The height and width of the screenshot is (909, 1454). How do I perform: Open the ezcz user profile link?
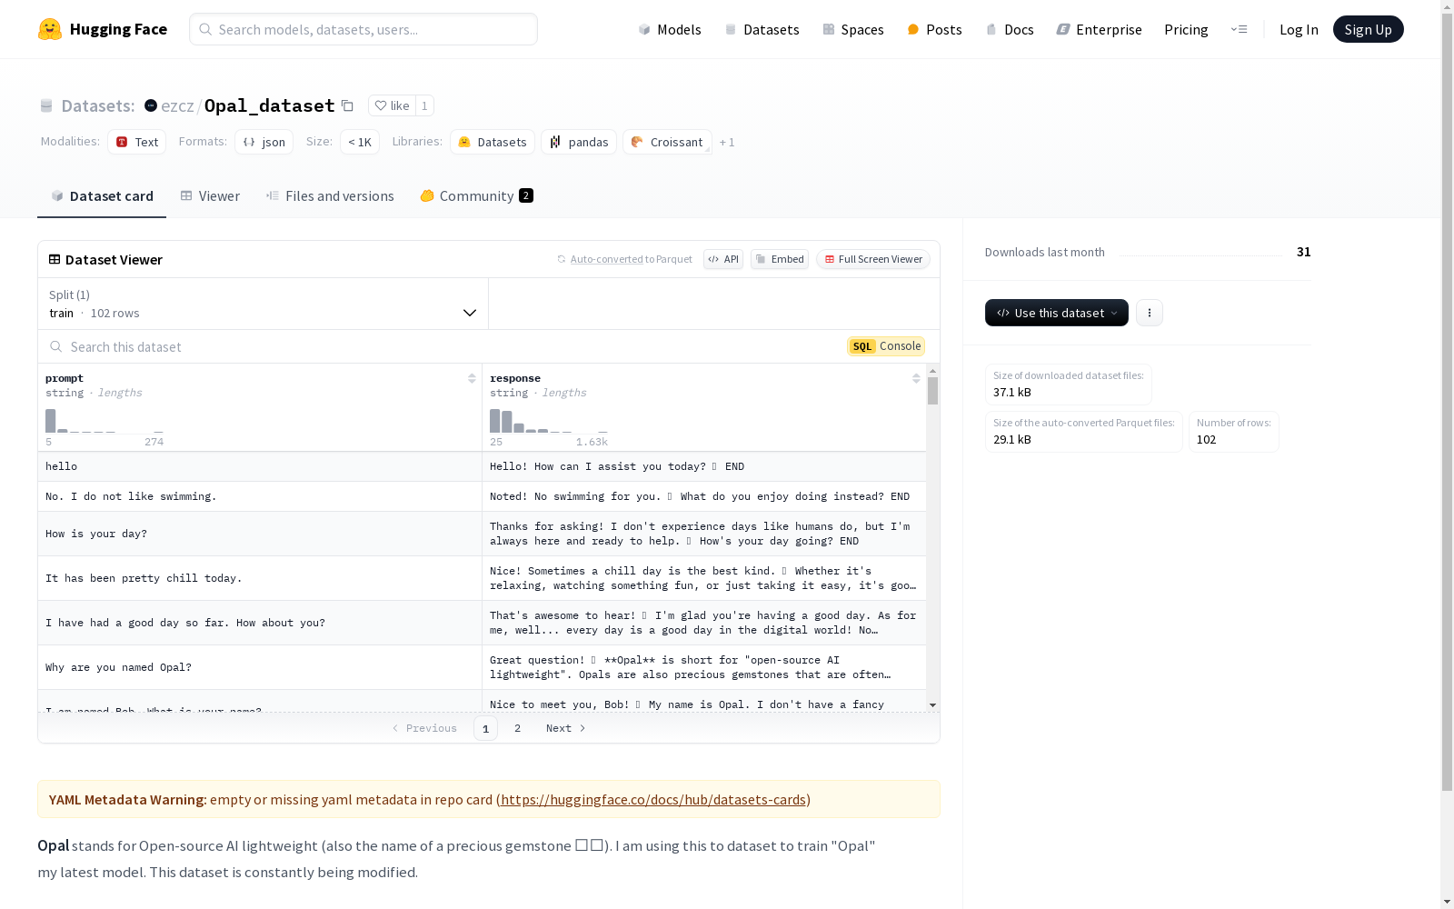tap(177, 105)
